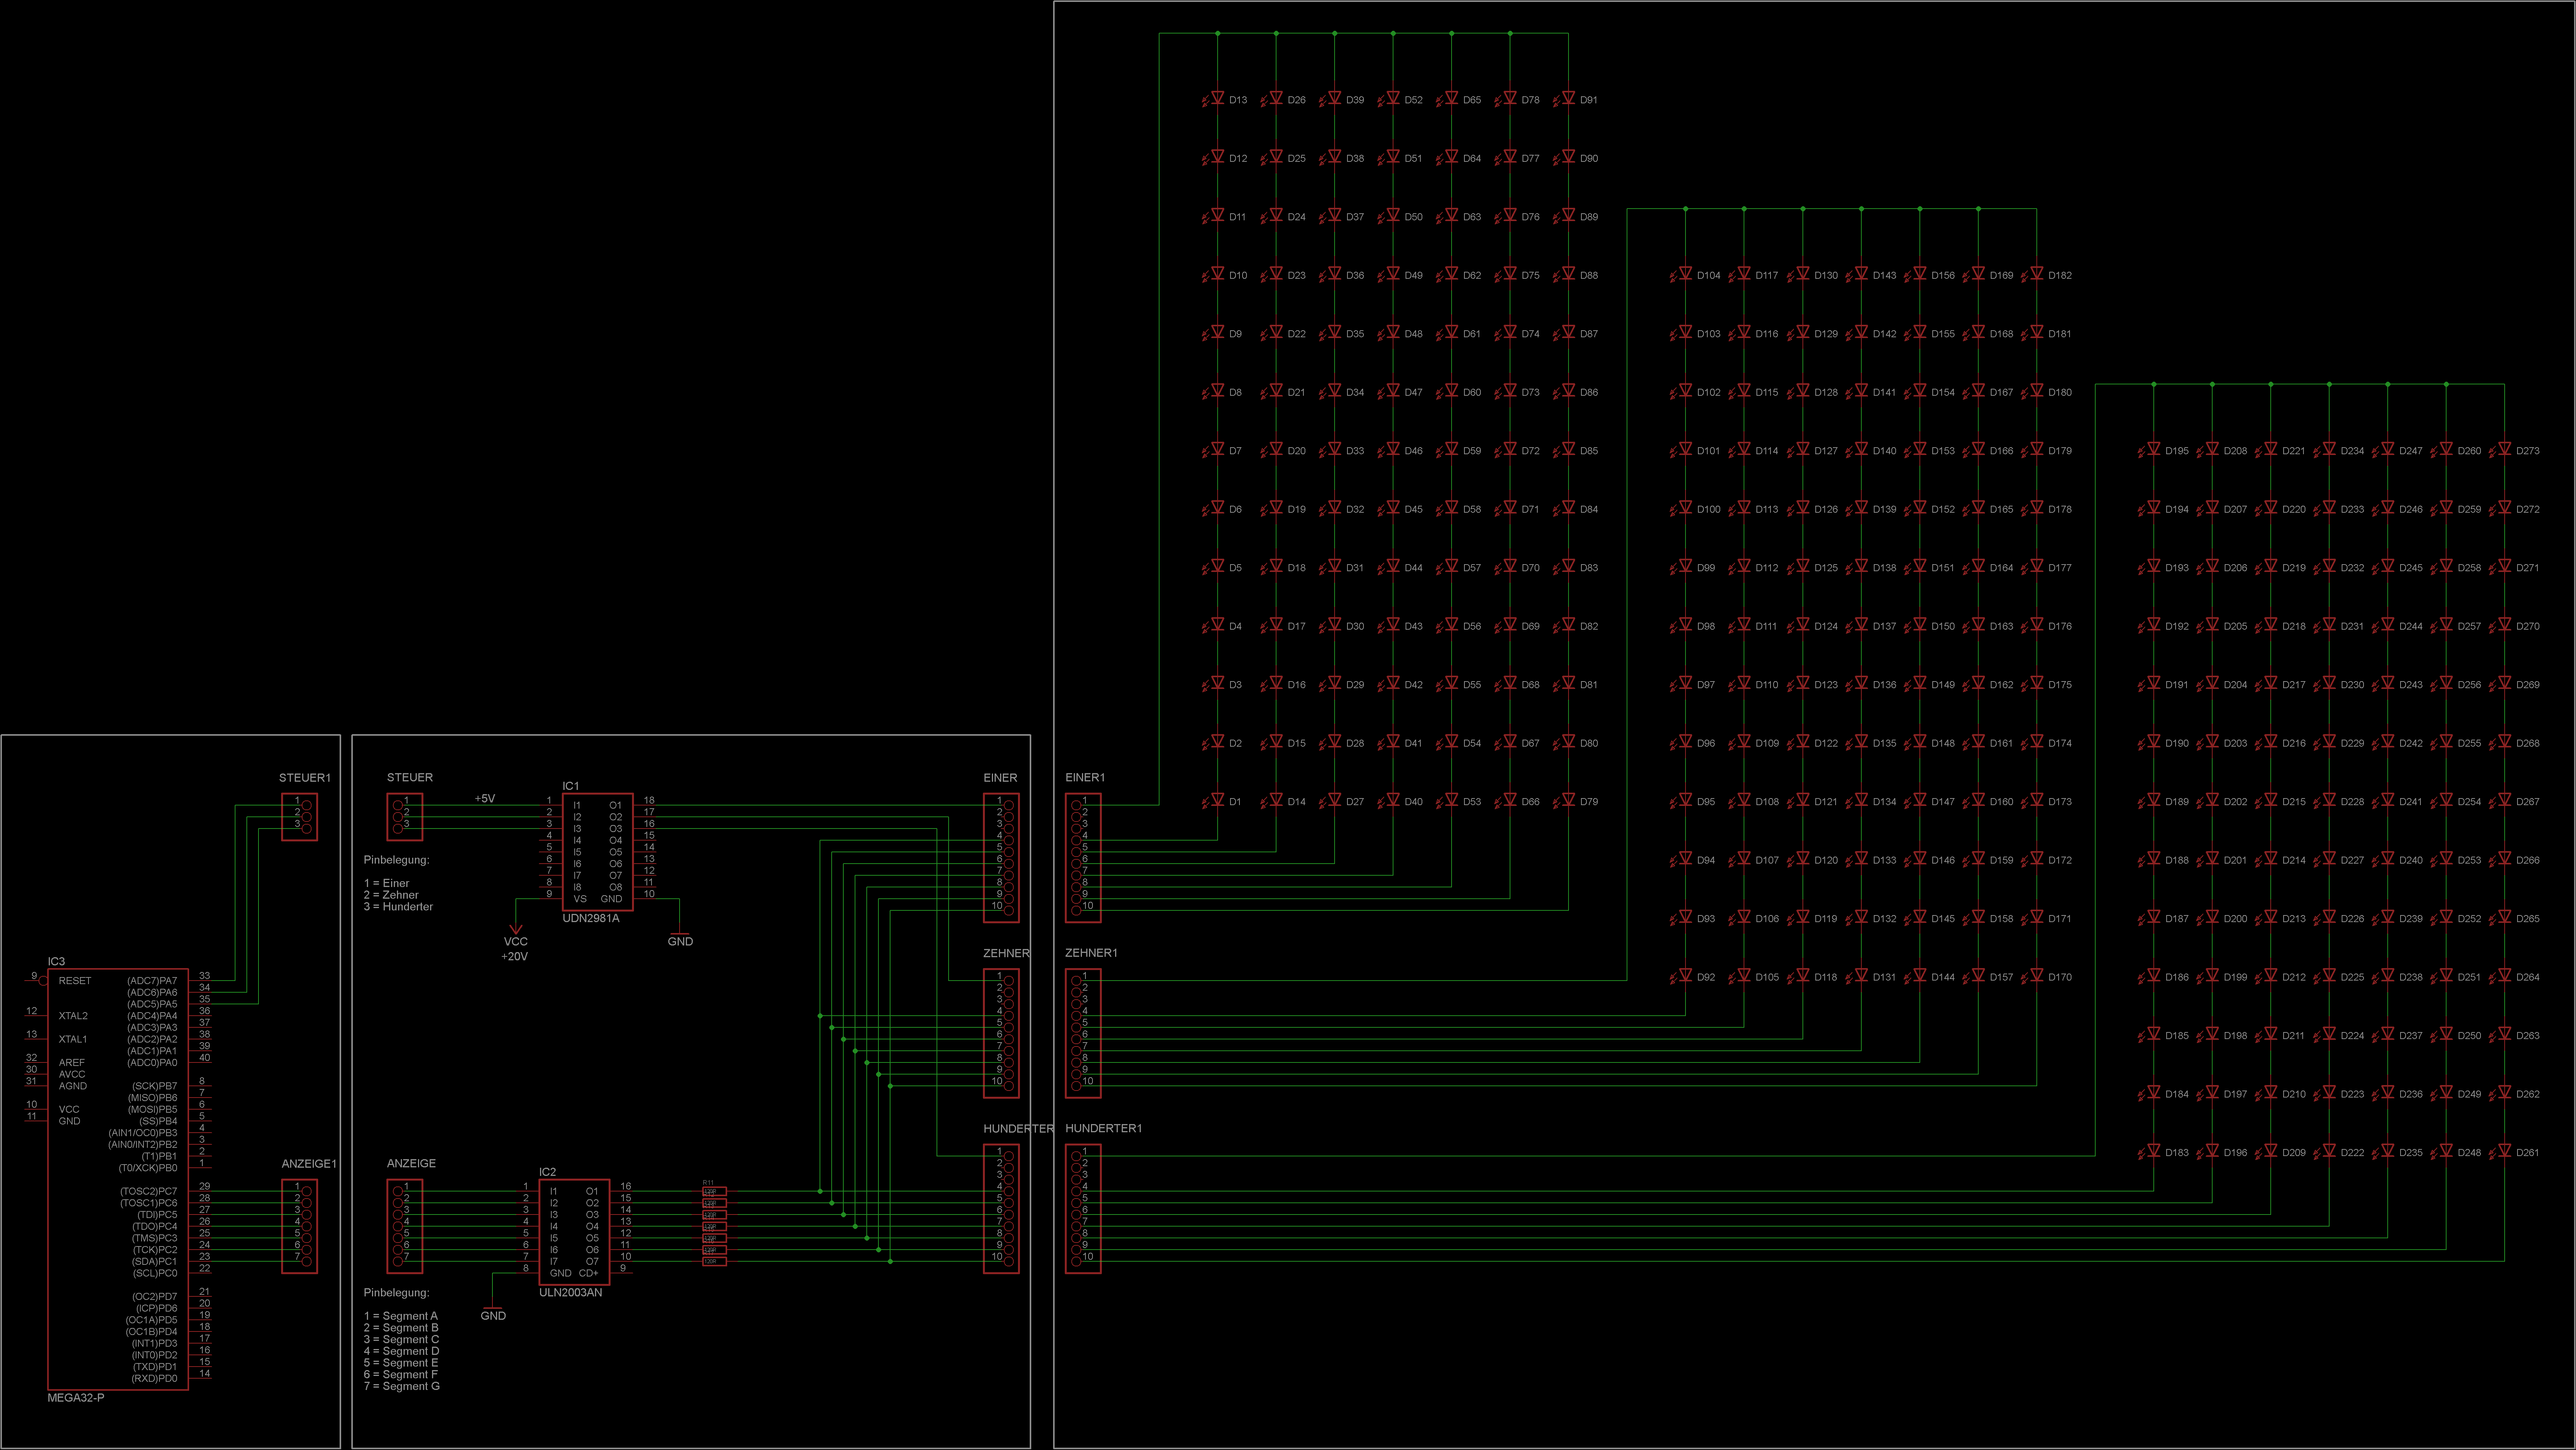Click the (TOSC2)PC7 pin label
The image size is (2576, 1450).
(x=149, y=1191)
